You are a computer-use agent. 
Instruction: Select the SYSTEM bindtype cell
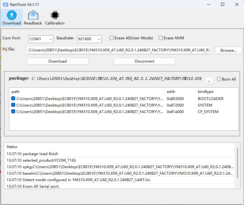pyautogui.click(x=205, y=105)
